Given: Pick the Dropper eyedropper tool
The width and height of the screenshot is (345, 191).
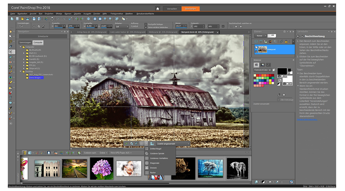Looking at the screenshot, I should coord(11,46).
